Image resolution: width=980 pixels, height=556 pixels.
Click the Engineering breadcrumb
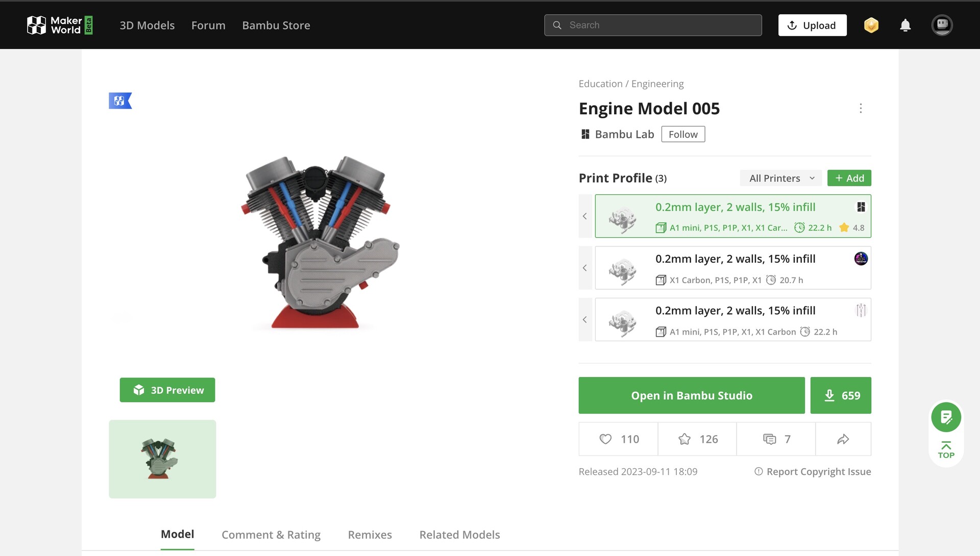[x=657, y=84]
